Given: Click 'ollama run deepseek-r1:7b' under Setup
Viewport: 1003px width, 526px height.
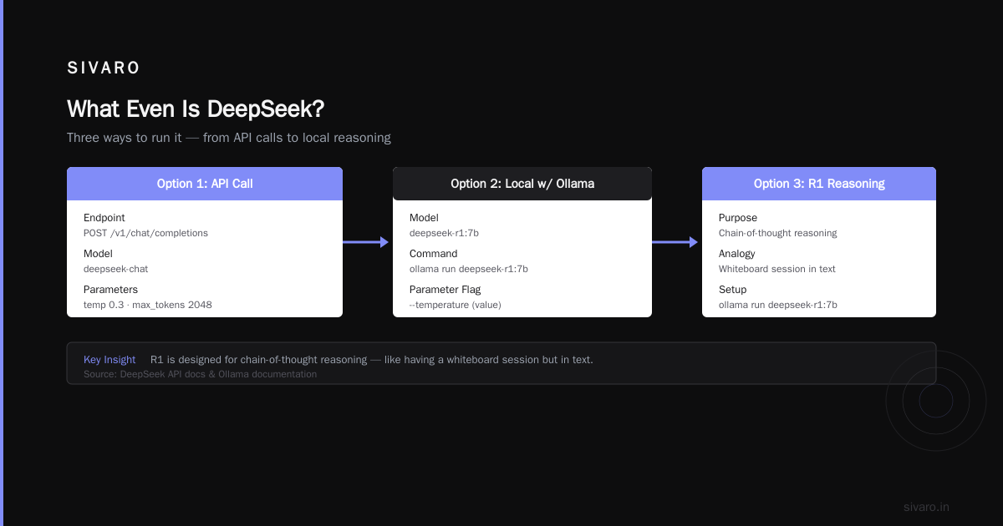Looking at the screenshot, I should tap(778, 306).
